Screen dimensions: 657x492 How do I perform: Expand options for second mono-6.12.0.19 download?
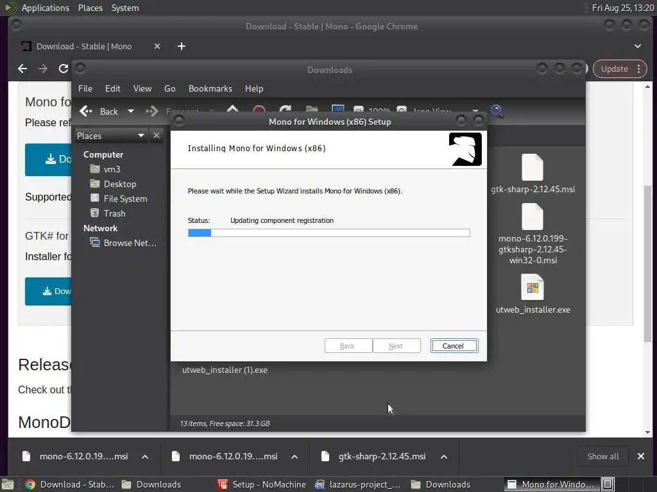[x=294, y=457]
